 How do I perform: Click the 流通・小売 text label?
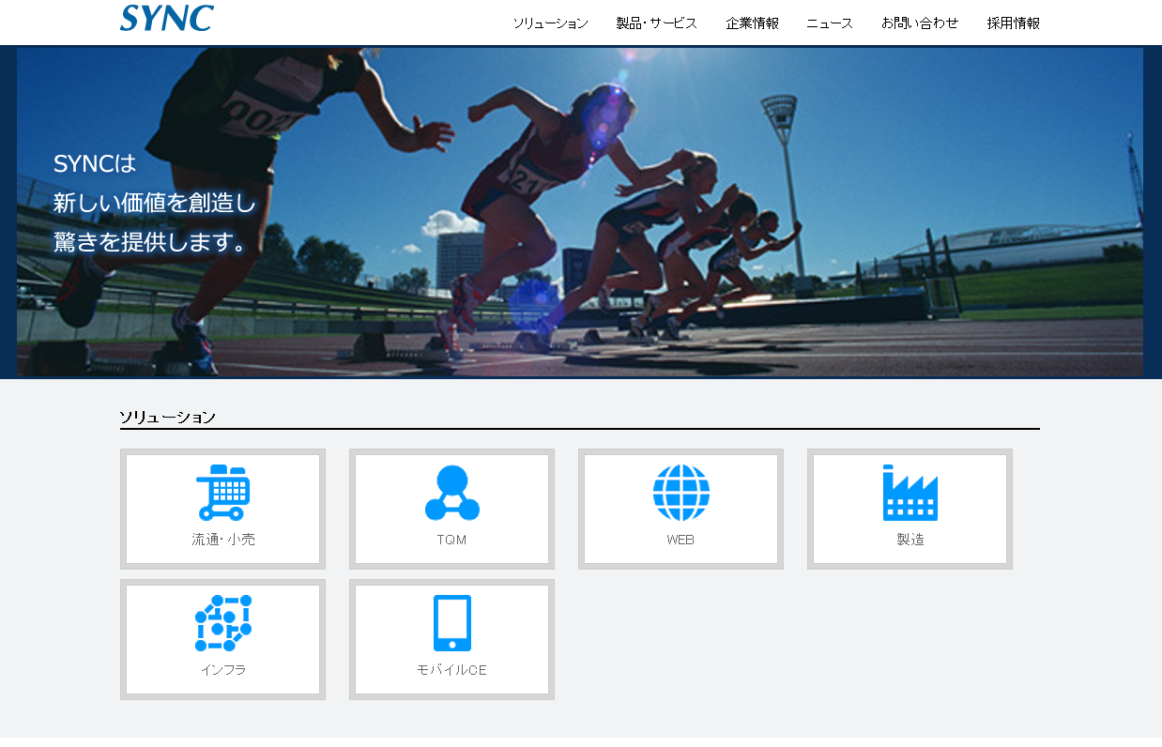(x=223, y=540)
